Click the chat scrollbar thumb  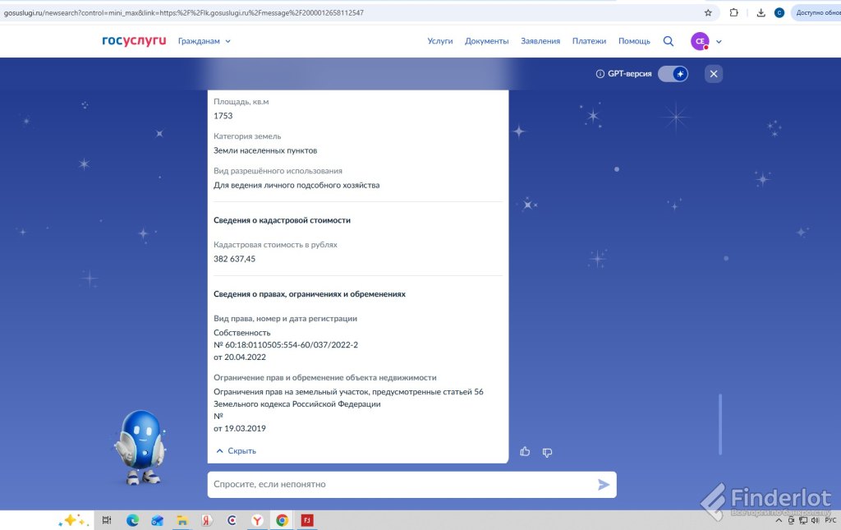[720, 424]
